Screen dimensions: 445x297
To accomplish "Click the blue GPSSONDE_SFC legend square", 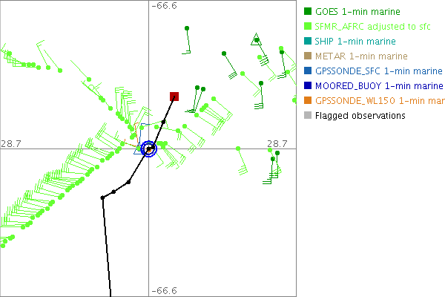I will 308,71.
